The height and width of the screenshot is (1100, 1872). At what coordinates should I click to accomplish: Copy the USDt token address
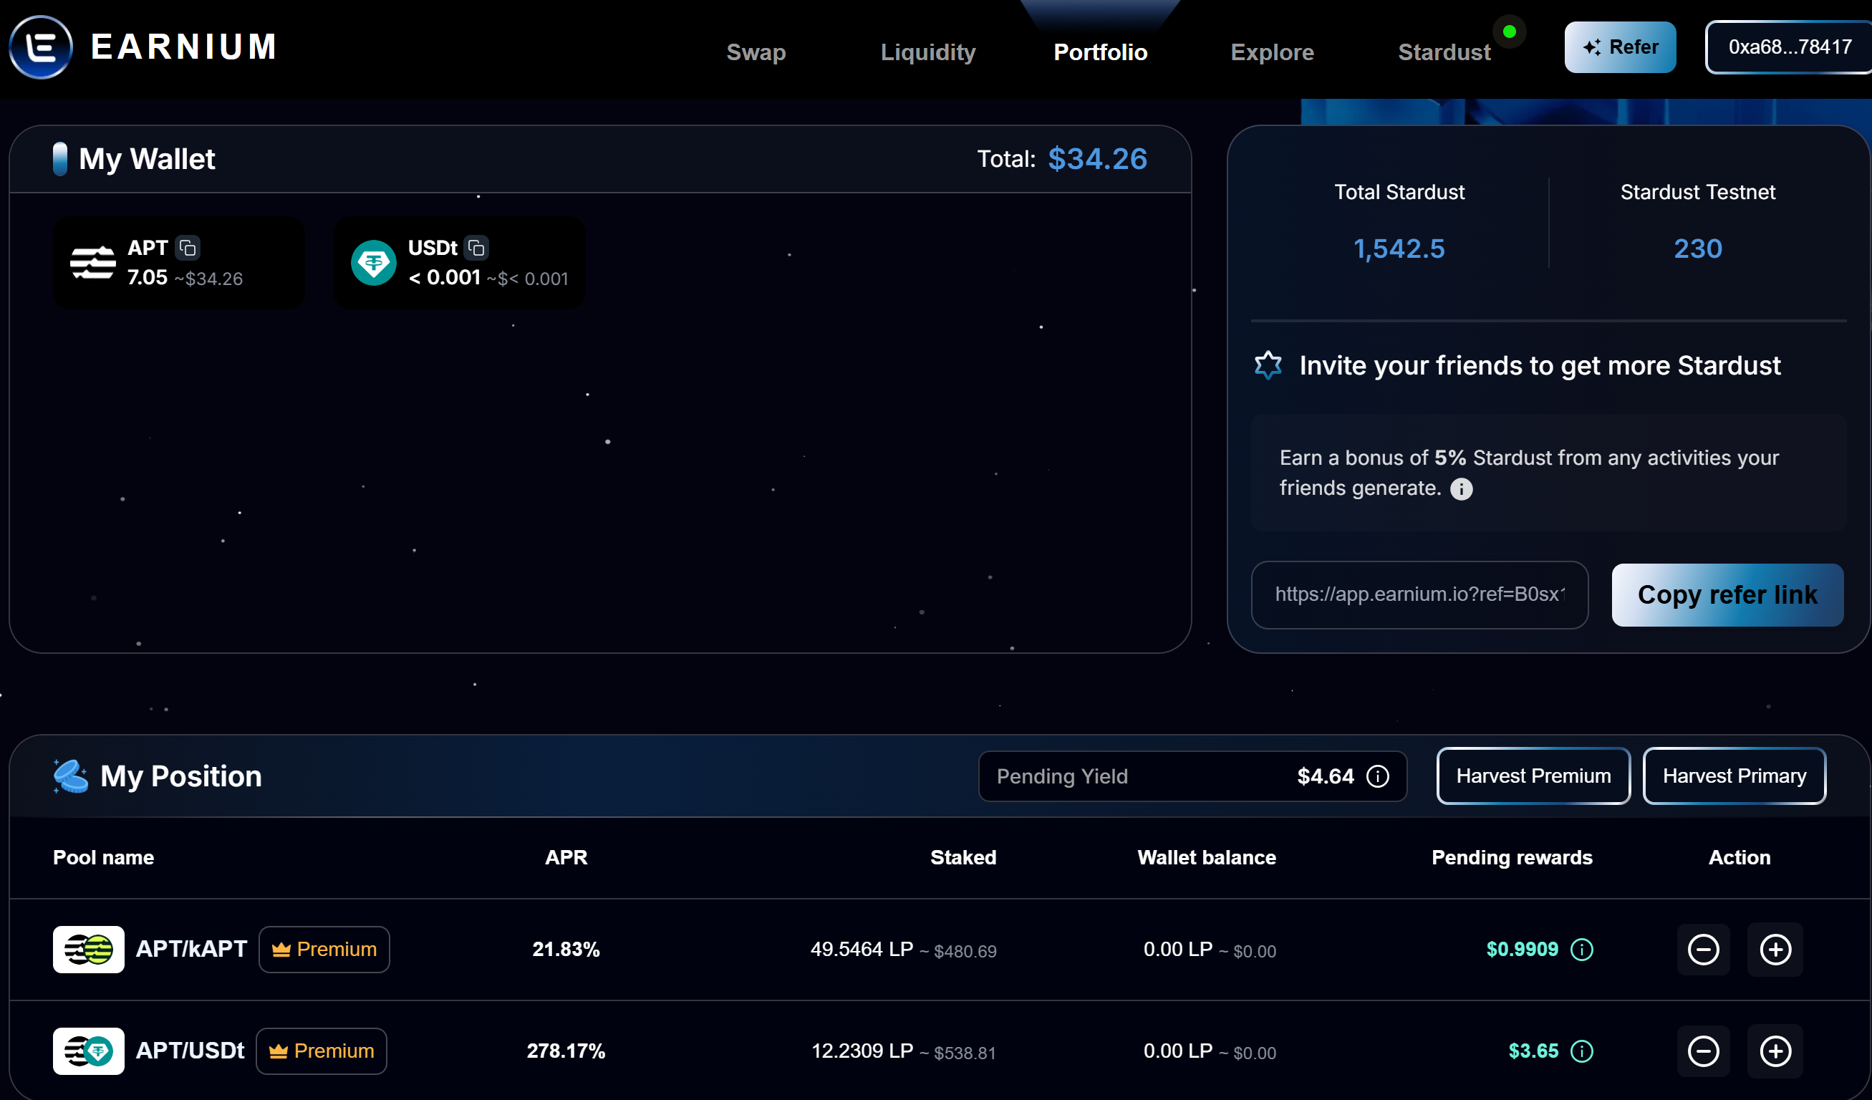tap(476, 248)
